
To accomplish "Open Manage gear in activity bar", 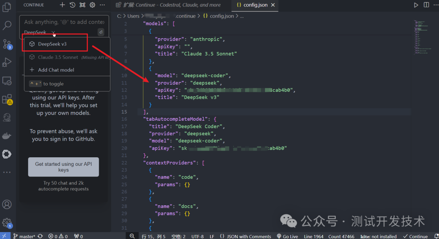I will click(7, 223).
